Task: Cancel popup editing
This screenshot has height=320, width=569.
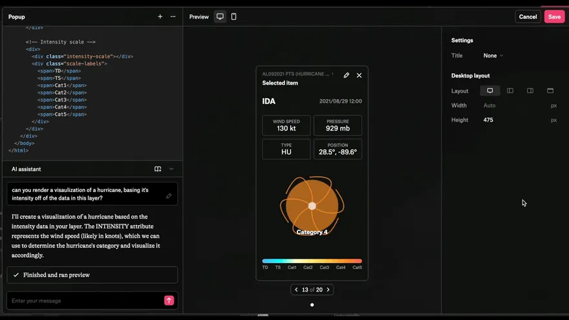Action: pyautogui.click(x=528, y=17)
